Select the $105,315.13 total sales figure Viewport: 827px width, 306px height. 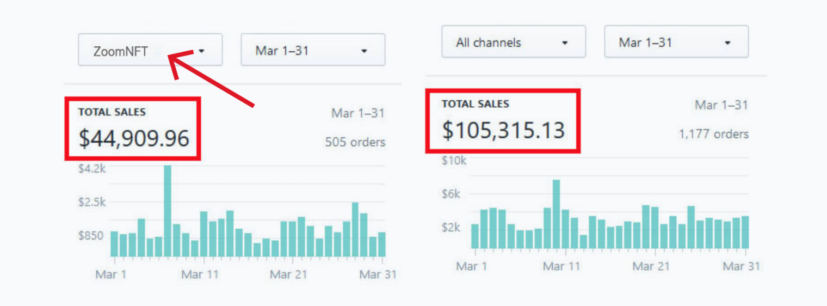[503, 131]
